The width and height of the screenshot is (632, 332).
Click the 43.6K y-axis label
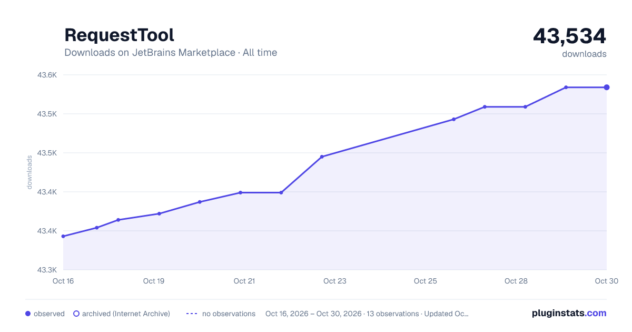tap(47, 75)
